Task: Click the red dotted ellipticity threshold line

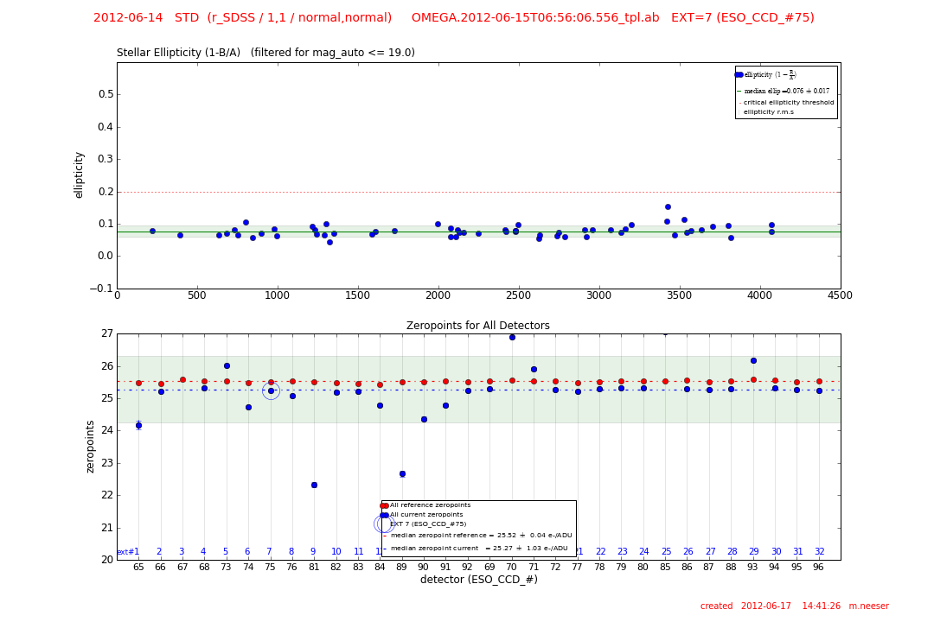Action: (519, 192)
